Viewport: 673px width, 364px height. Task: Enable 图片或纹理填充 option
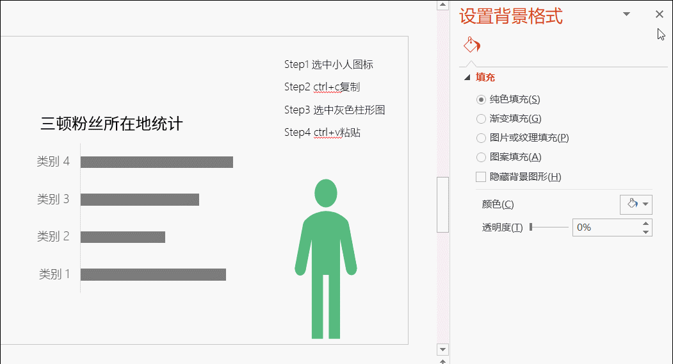tap(482, 138)
